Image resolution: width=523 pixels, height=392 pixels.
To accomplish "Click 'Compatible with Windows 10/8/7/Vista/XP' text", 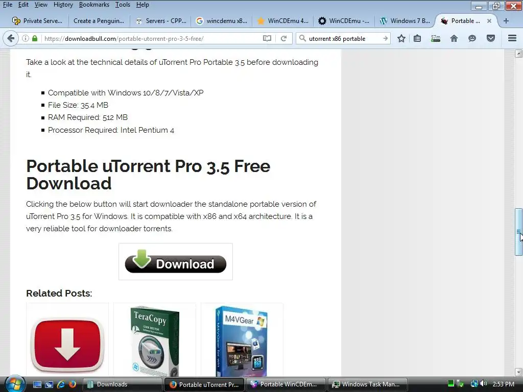I will pos(126,93).
